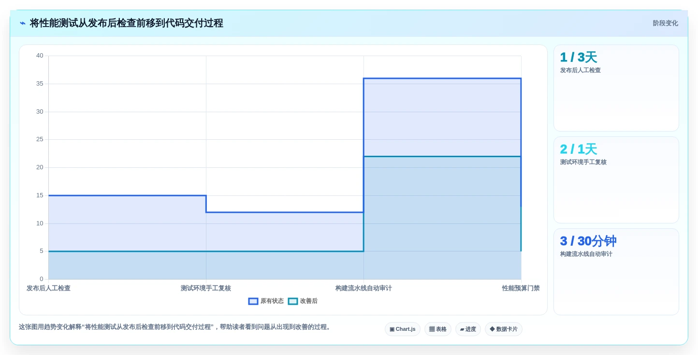Toggle the 改善后 legend series
Screen dimensions: 698x355
303,301
